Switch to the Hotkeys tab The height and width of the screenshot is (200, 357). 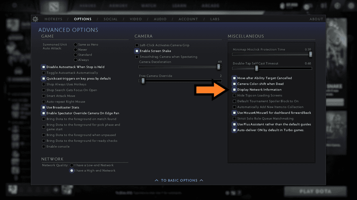(54, 19)
